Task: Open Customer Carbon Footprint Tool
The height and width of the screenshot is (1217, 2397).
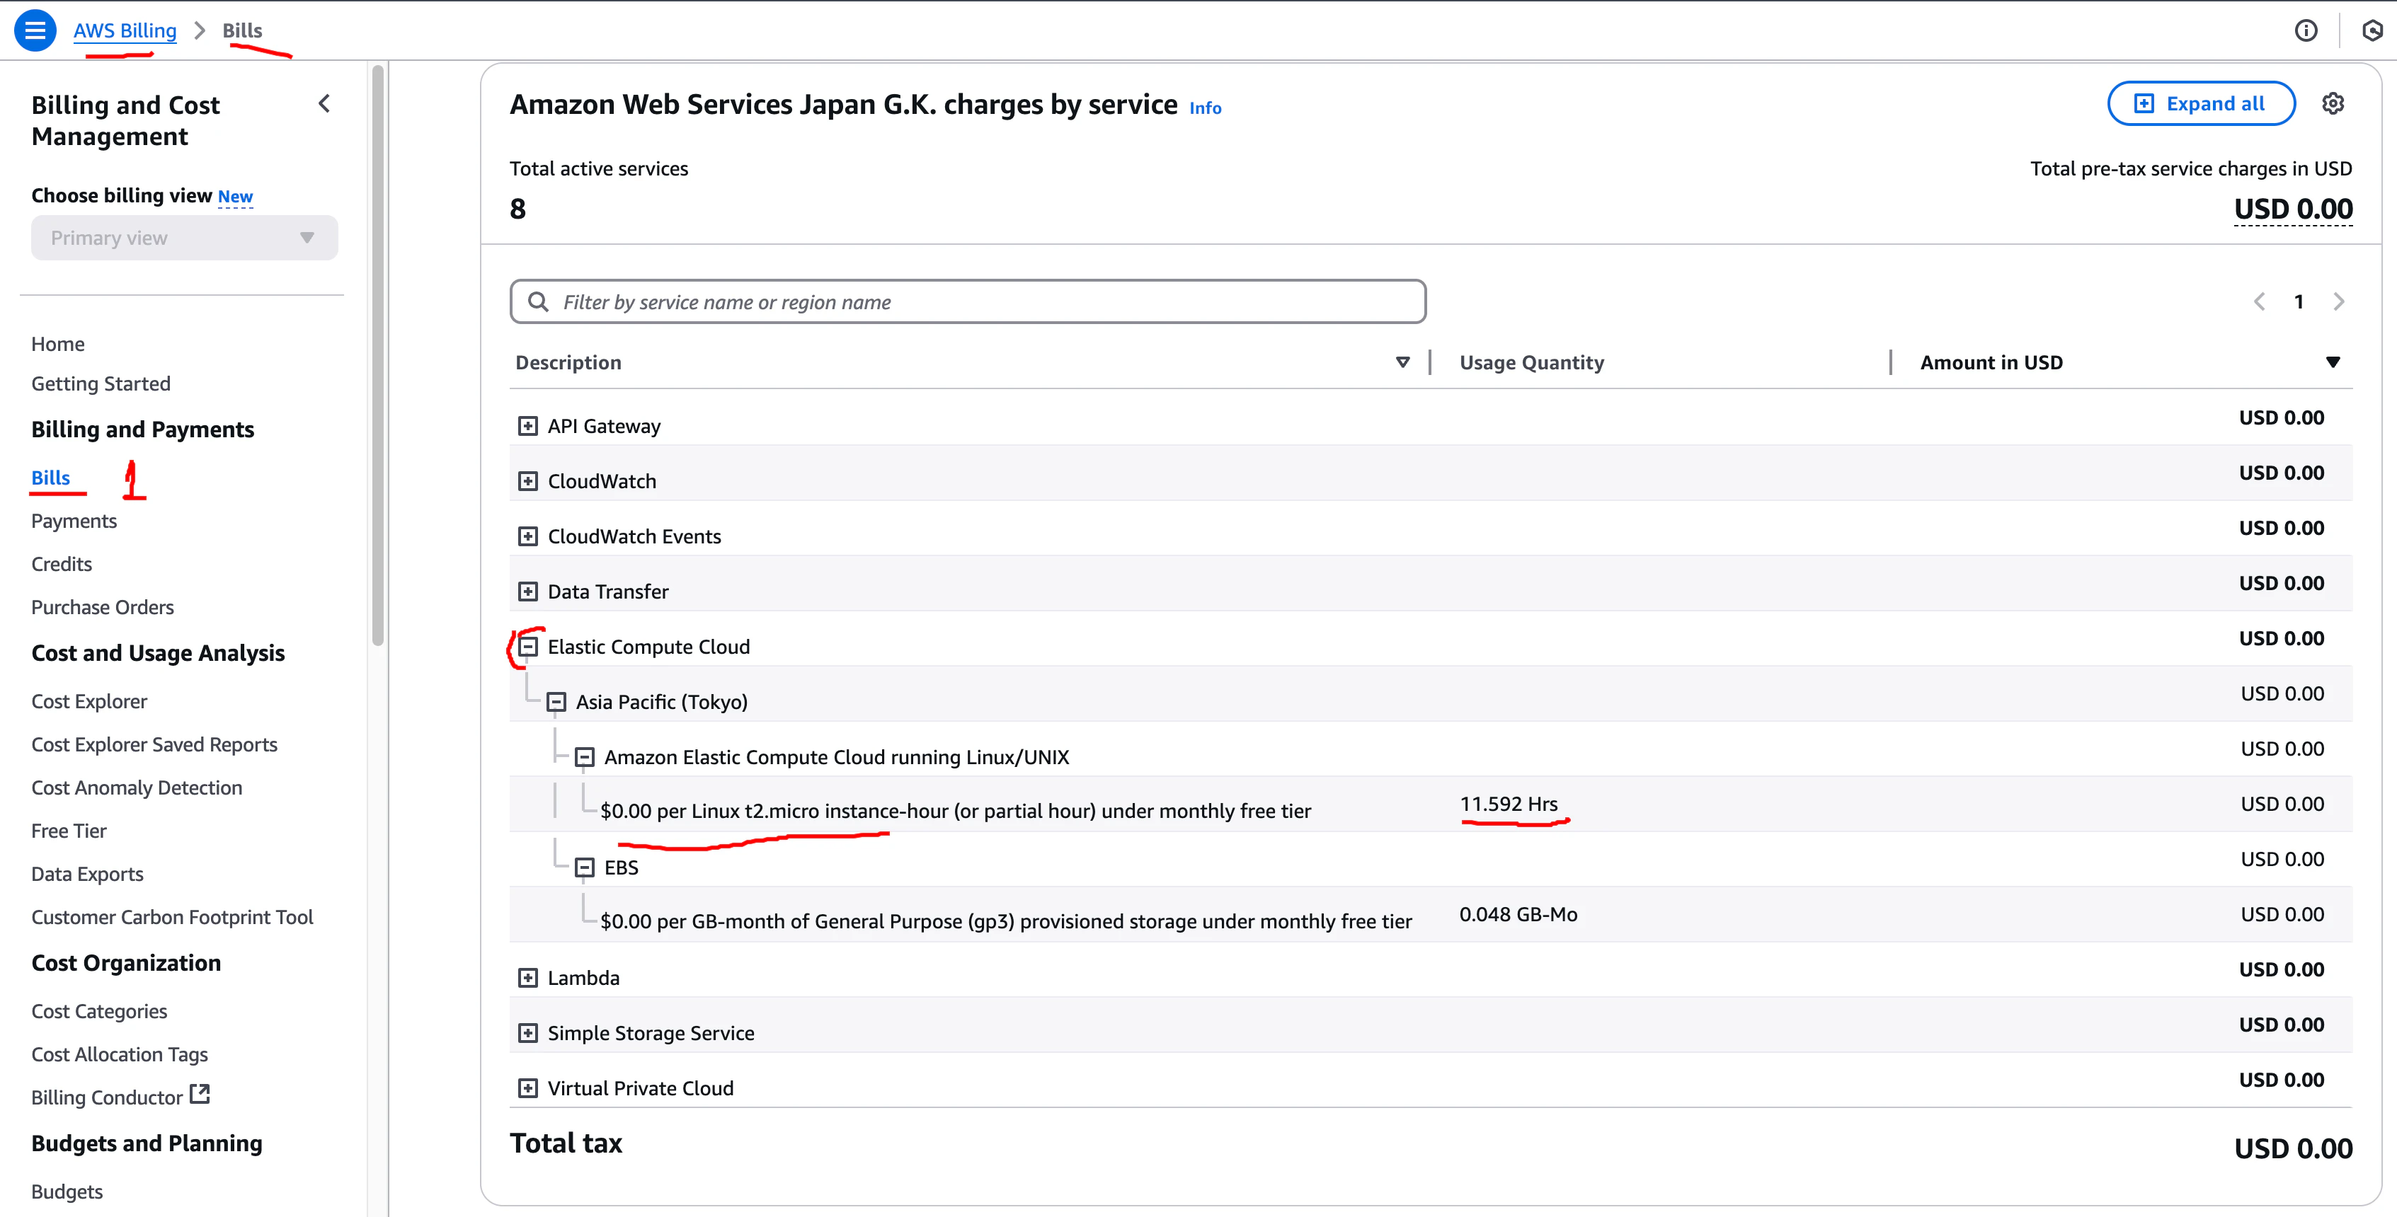Action: pos(172,917)
